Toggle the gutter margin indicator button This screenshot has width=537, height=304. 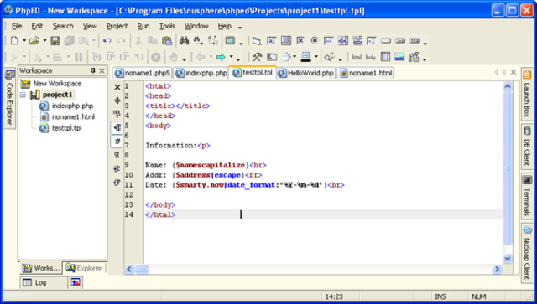tap(117, 128)
